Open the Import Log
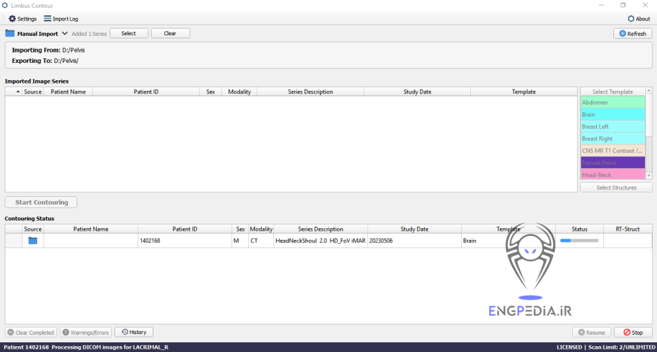Viewport: 657px width, 352px height. [48, 19]
